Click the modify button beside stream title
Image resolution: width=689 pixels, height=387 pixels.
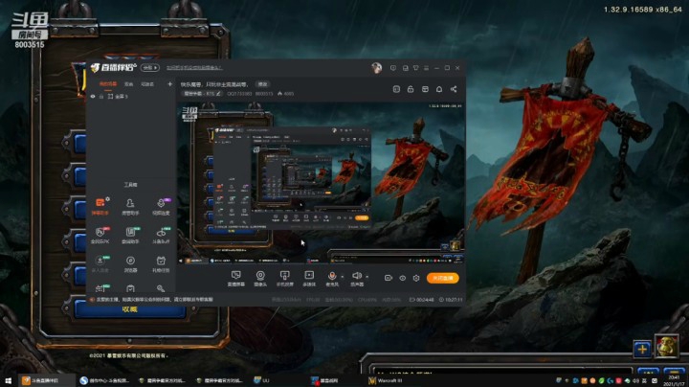coord(262,84)
